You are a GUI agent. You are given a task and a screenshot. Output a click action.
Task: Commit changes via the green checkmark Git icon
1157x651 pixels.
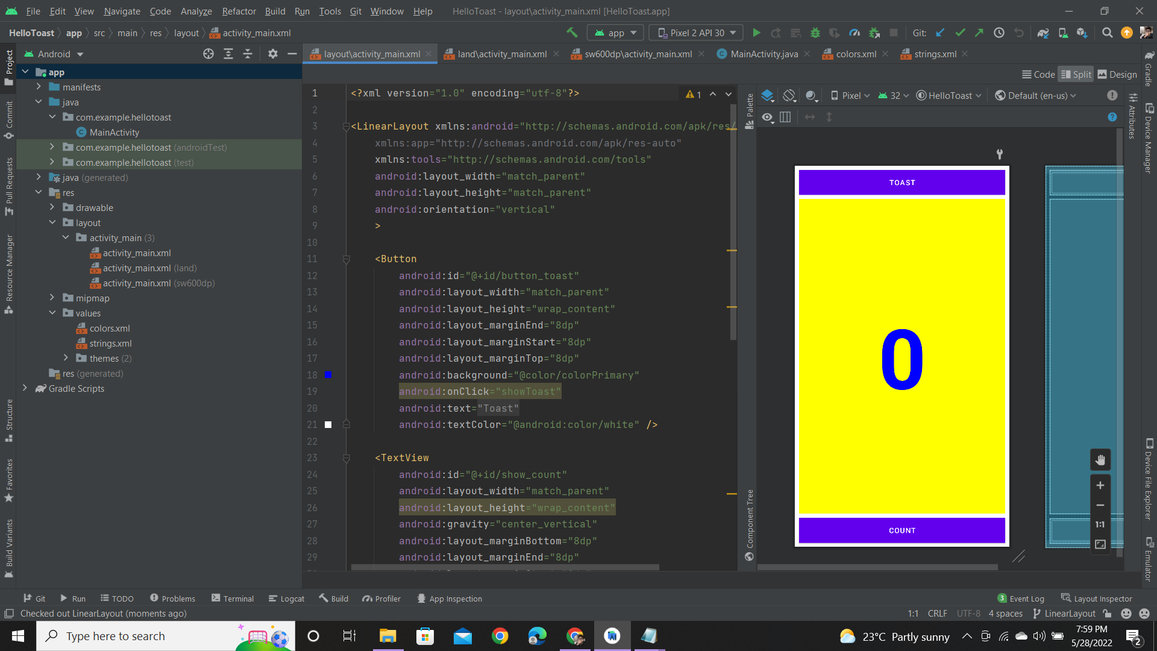[x=960, y=33]
